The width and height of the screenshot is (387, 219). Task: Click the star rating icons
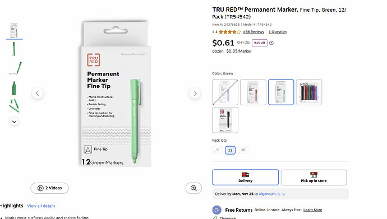click(x=229, y=32)
